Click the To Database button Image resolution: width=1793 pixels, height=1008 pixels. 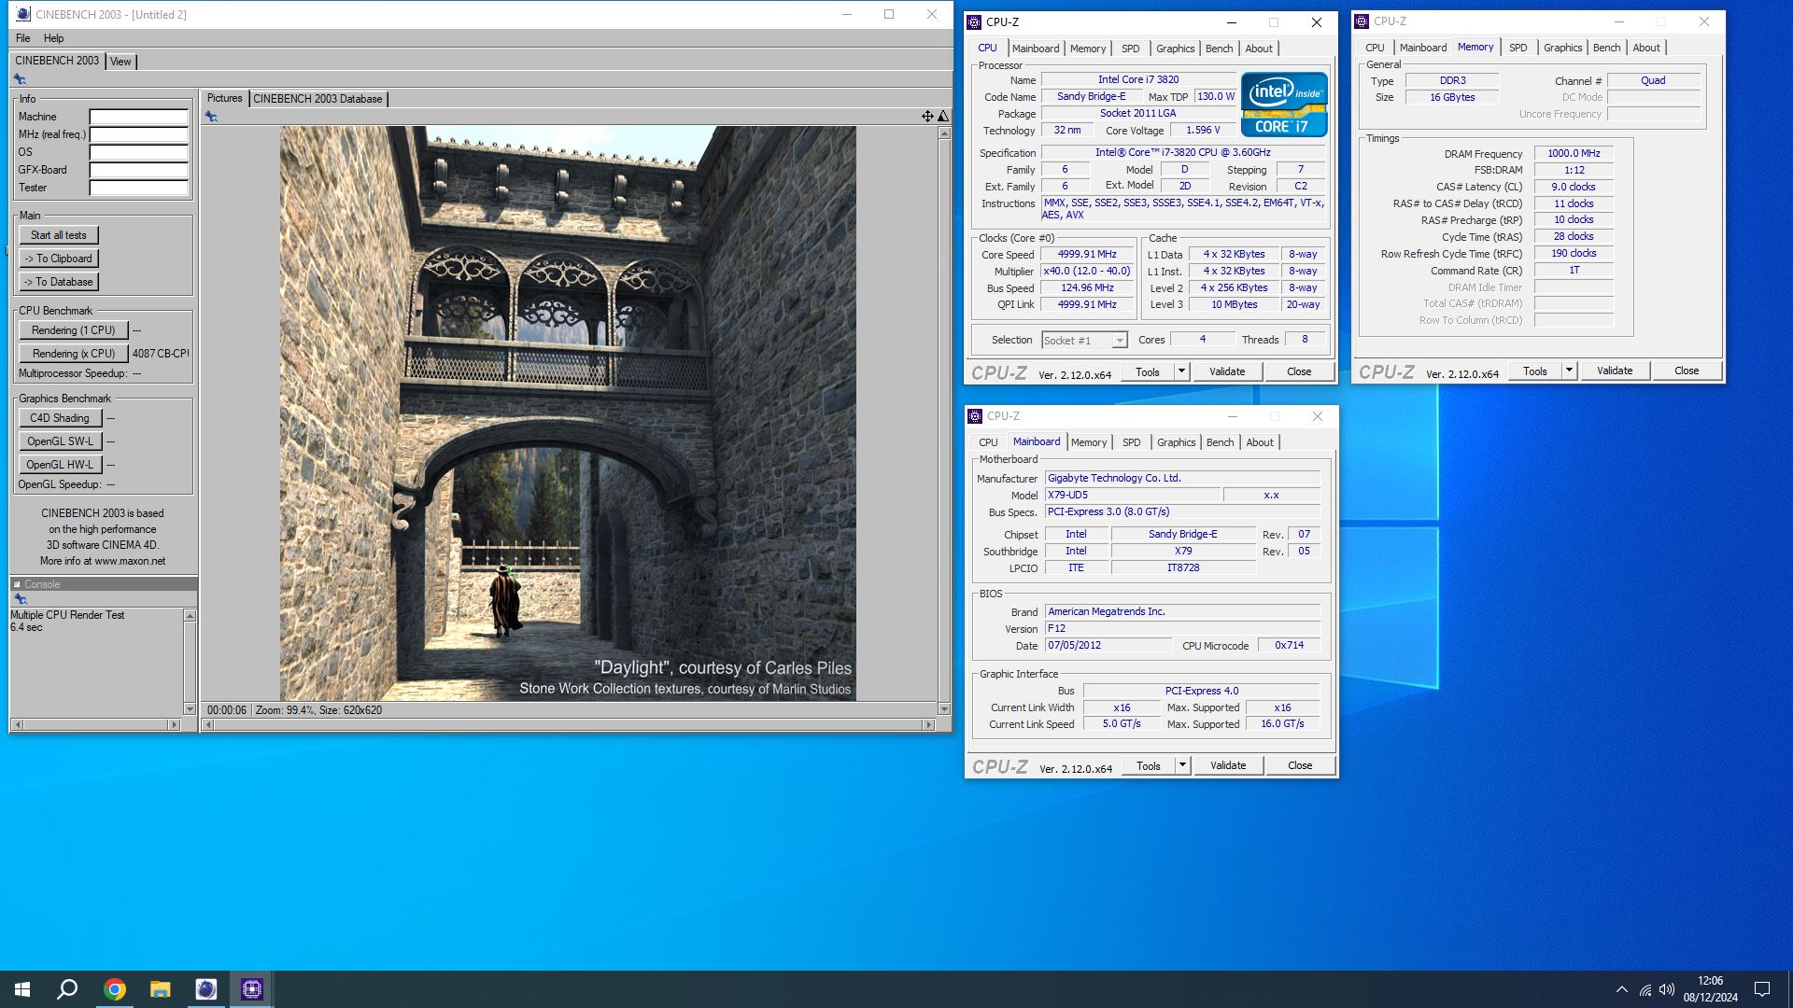point(58,282)
